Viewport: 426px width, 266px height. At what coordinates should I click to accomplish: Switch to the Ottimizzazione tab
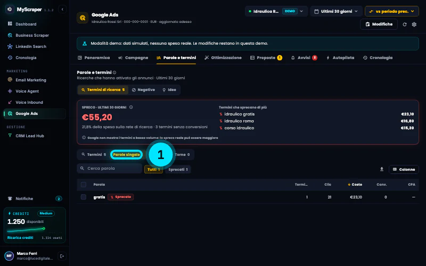223,58
